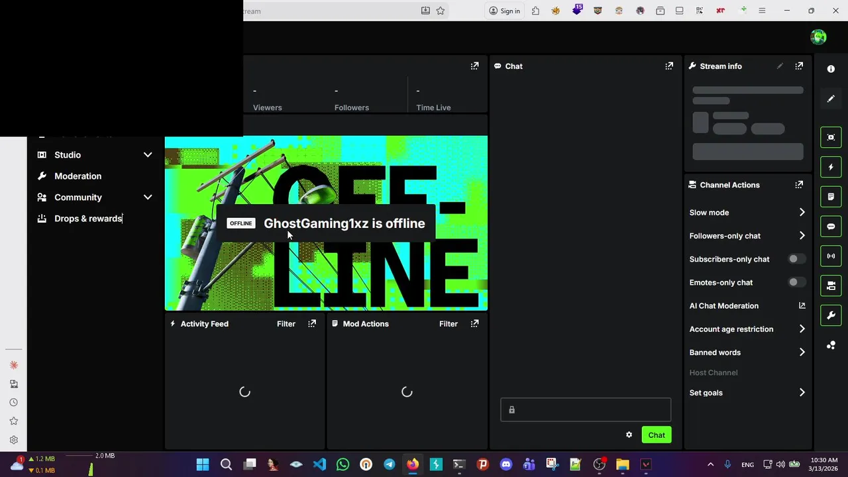Open the browser extensions puzzle icon
Screen dimensions: 848x477
(x=535, y=11)
